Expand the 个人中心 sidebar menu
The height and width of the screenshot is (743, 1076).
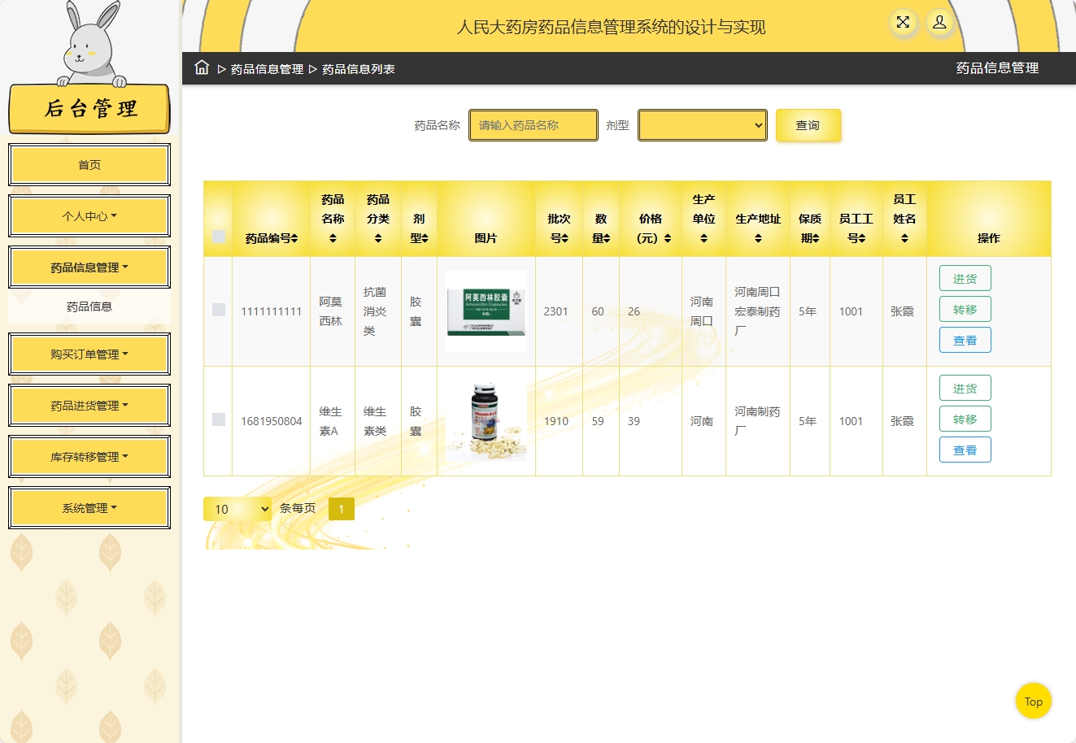tap(89, 216)
